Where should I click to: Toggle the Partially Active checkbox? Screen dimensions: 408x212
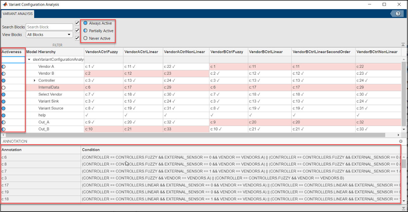tap(77, 31)
